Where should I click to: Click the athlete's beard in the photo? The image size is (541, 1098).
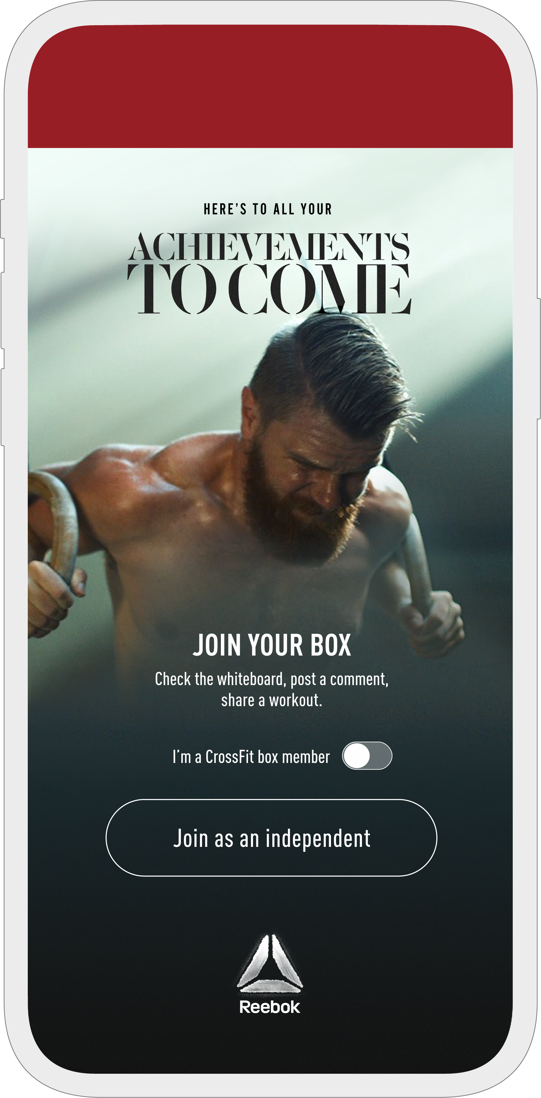pos(294,512)
